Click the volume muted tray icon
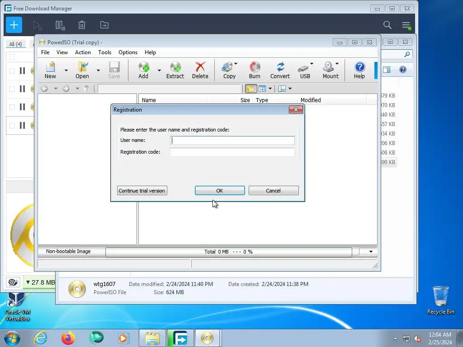Image resolution: width=463 pixels, height=347 pixels. point(417,338)
